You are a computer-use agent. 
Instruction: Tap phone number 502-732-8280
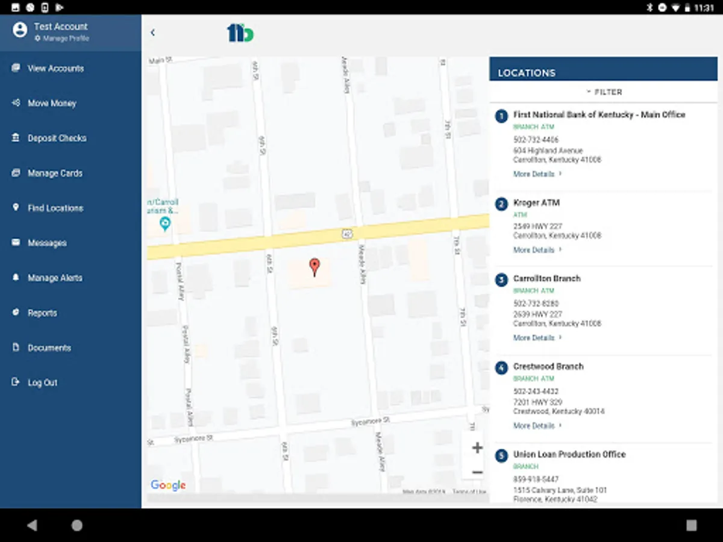click(x=536, y=304)
